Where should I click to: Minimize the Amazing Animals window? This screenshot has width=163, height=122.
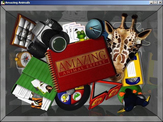[151, 3]
